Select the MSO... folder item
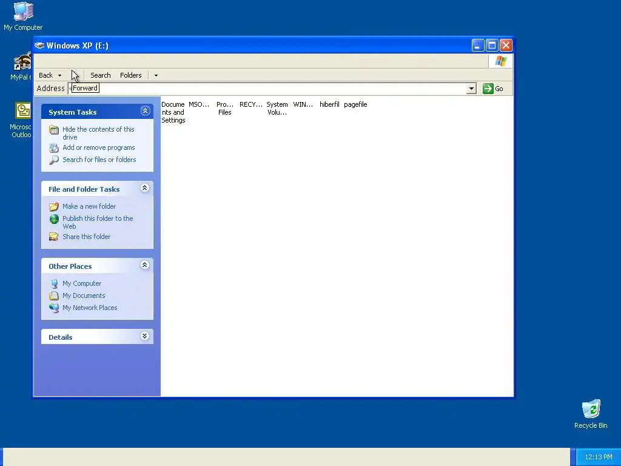The height and width of the screenshot is (466, 621). point(199,104)
